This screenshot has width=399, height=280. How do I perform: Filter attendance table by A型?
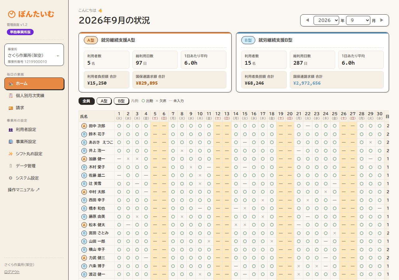pyautogui.click(x=104, y=101)
